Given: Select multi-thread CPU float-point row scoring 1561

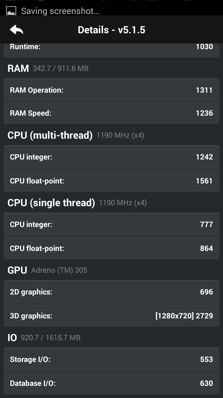Looking at the screenshot, I should click(111, 181).
